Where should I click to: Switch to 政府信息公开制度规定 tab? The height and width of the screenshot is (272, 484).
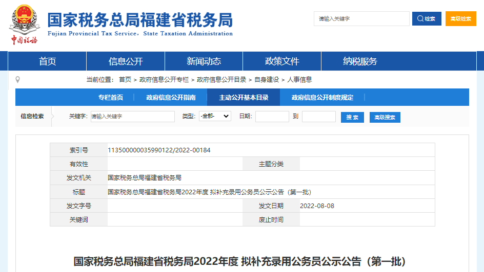pos(322,98)
